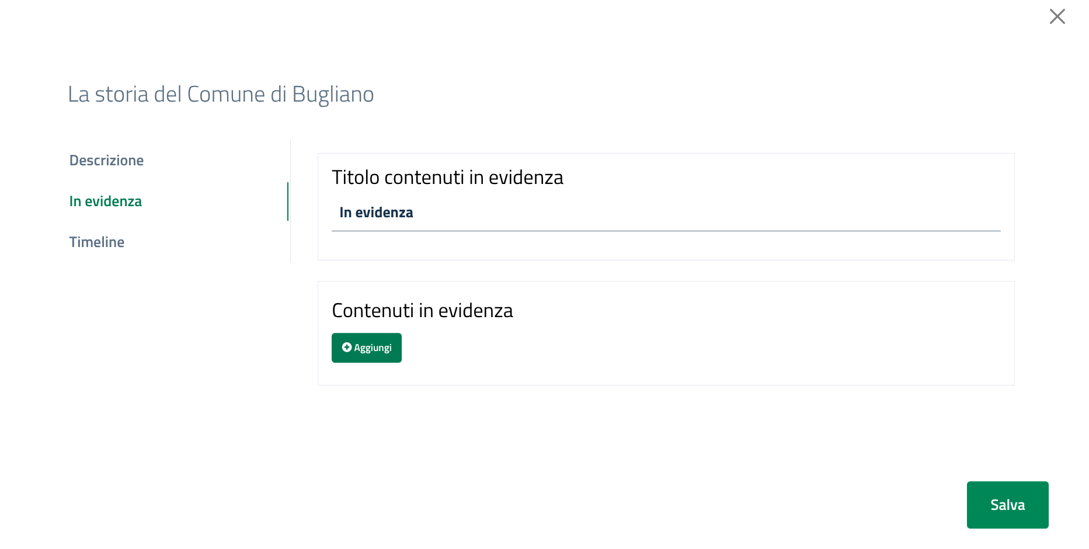Click the green active-tab indicator bar
1089x549 pixels.
point(288,201)
